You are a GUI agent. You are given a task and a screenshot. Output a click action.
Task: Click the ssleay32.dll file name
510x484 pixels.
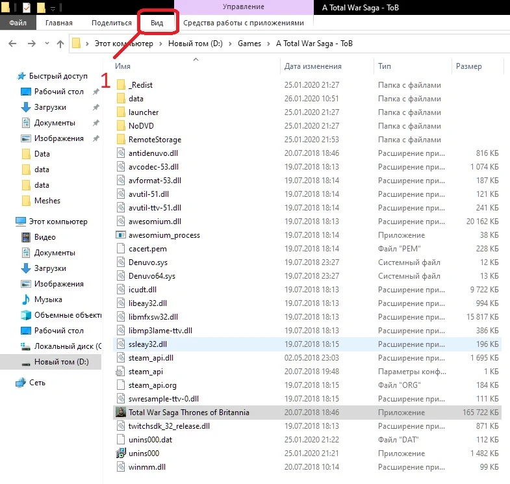click(x=147, y=344)
